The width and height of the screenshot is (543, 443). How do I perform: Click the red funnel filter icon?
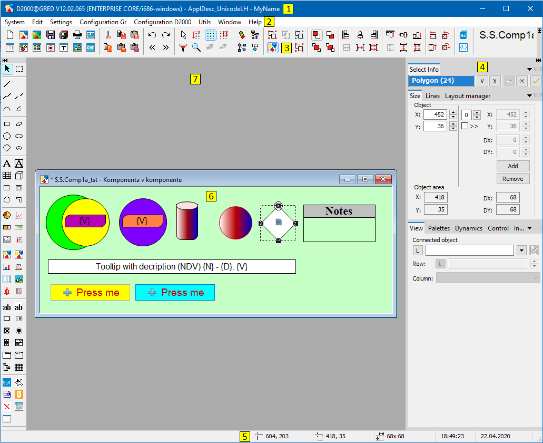[183, 47]
